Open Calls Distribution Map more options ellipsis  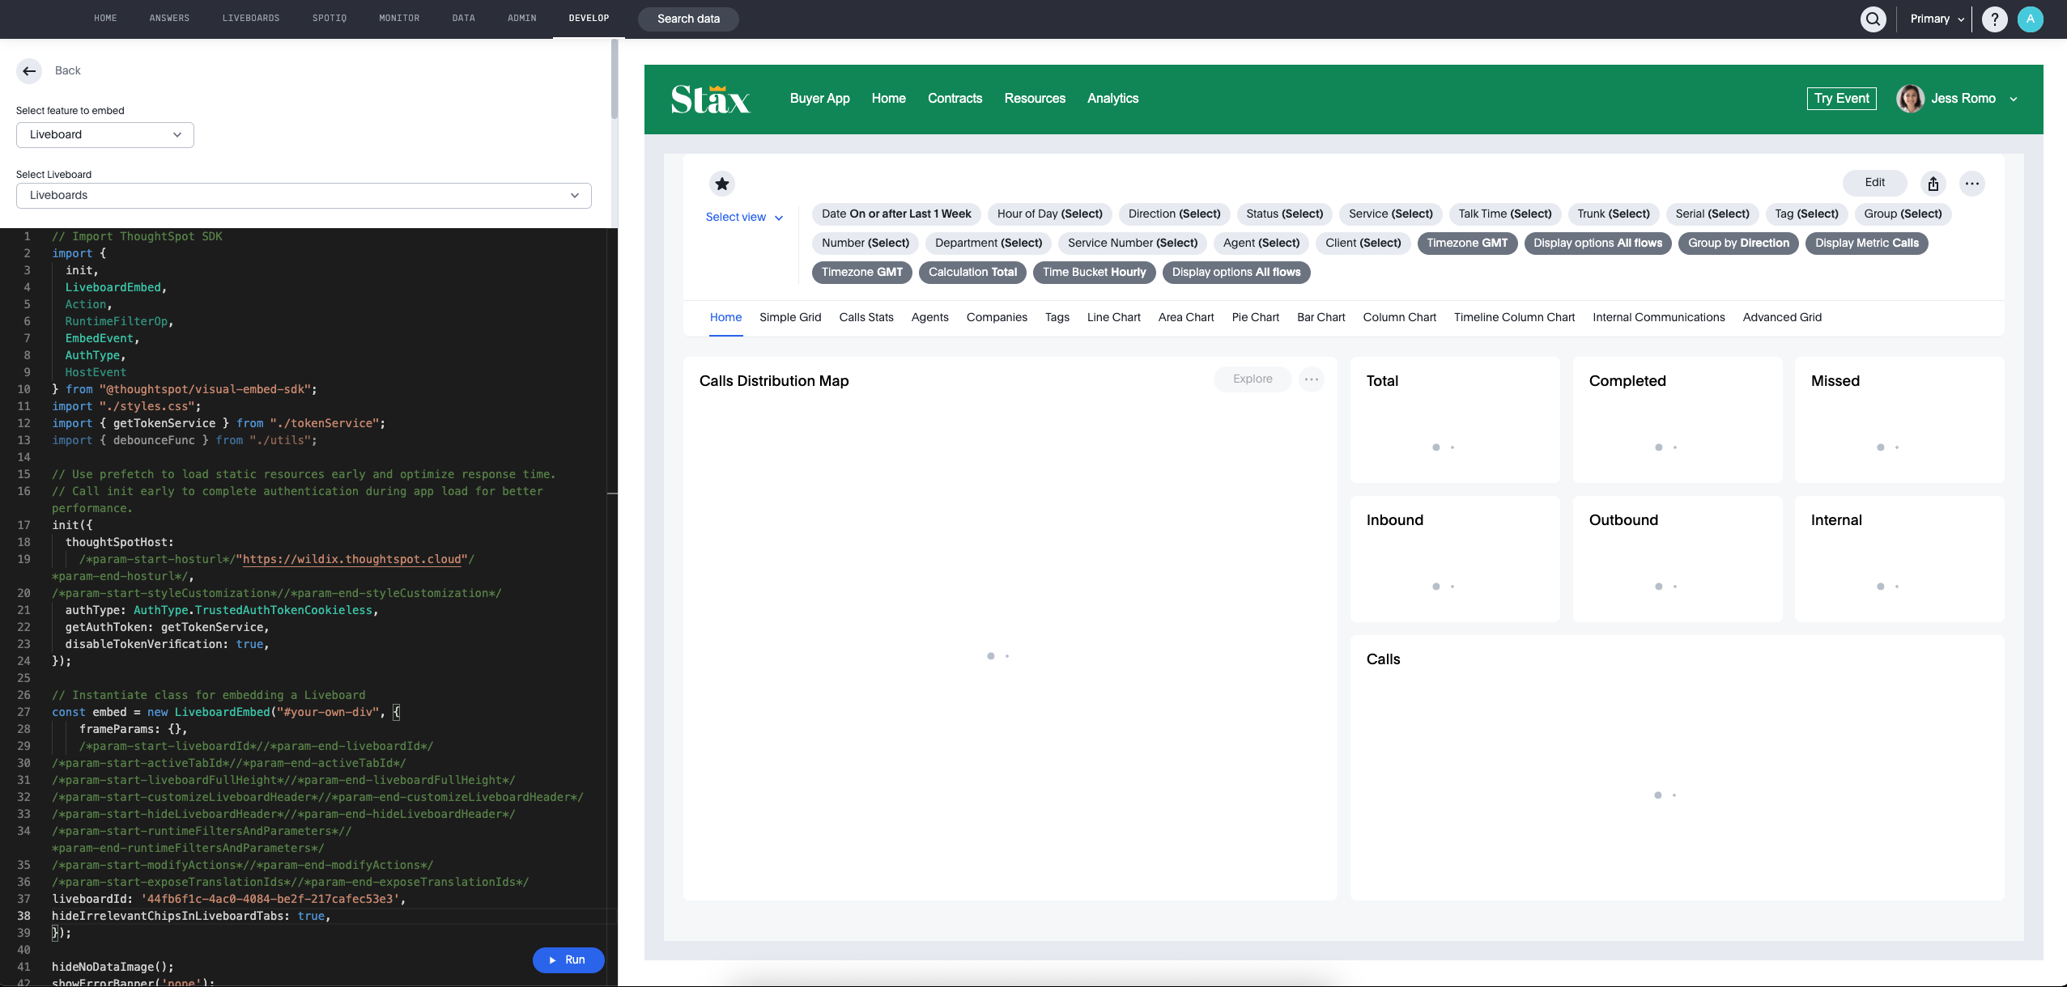point(1312,379)
